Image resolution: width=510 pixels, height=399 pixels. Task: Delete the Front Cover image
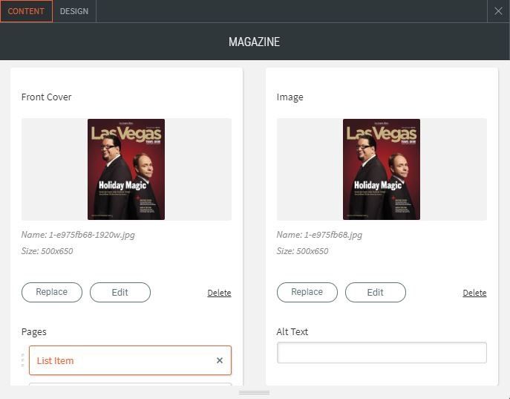click(x=219, y=293)
